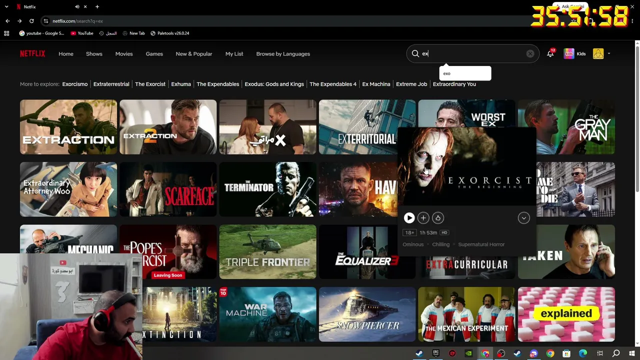640x360 pixels.
Task: Reload the Netflix page
Action: point(31,21)
